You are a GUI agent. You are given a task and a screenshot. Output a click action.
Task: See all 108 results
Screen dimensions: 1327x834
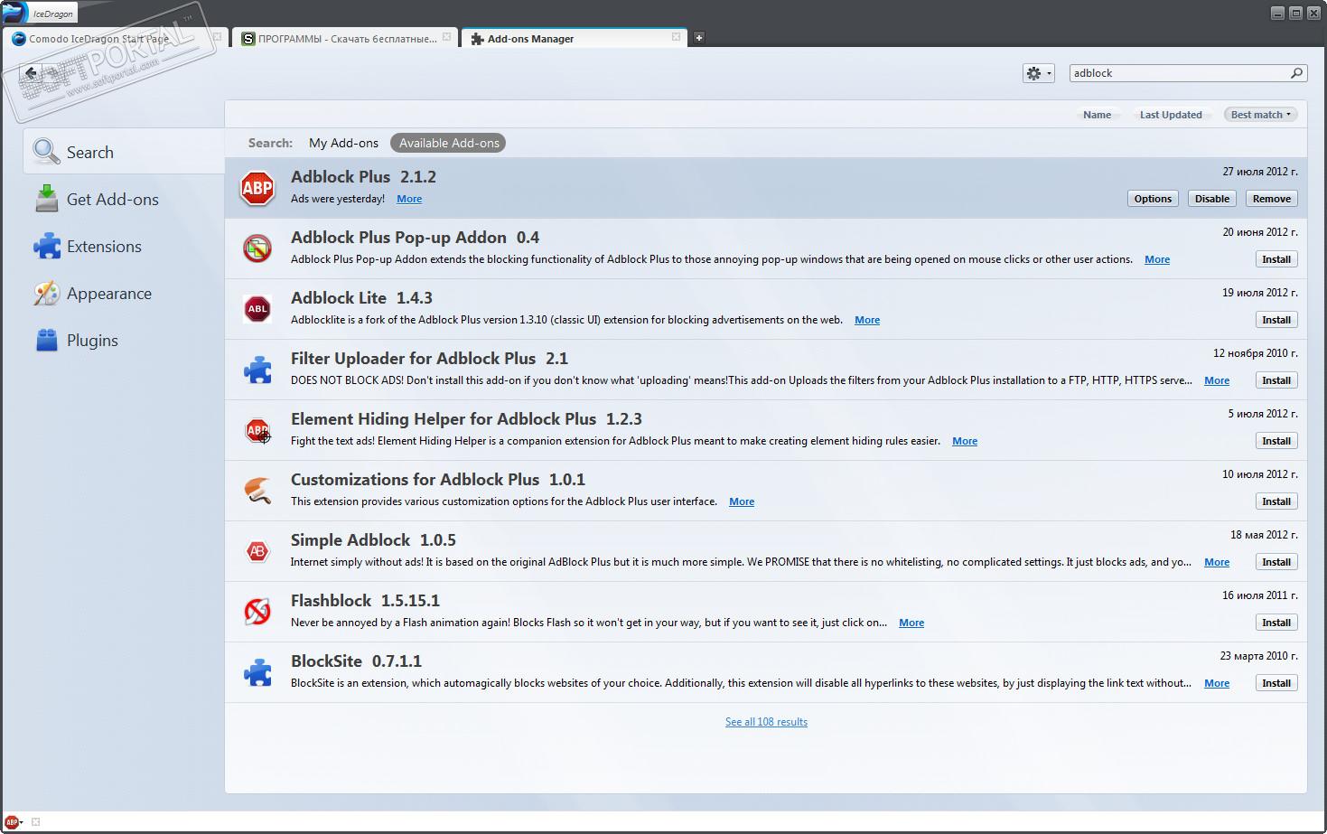(x=766, y=722)
